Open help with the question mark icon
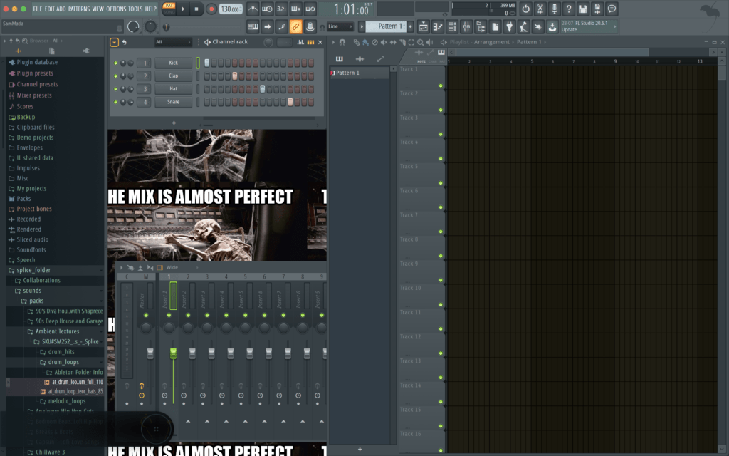This screenshot has width=729, height=456. click(569, 9)
